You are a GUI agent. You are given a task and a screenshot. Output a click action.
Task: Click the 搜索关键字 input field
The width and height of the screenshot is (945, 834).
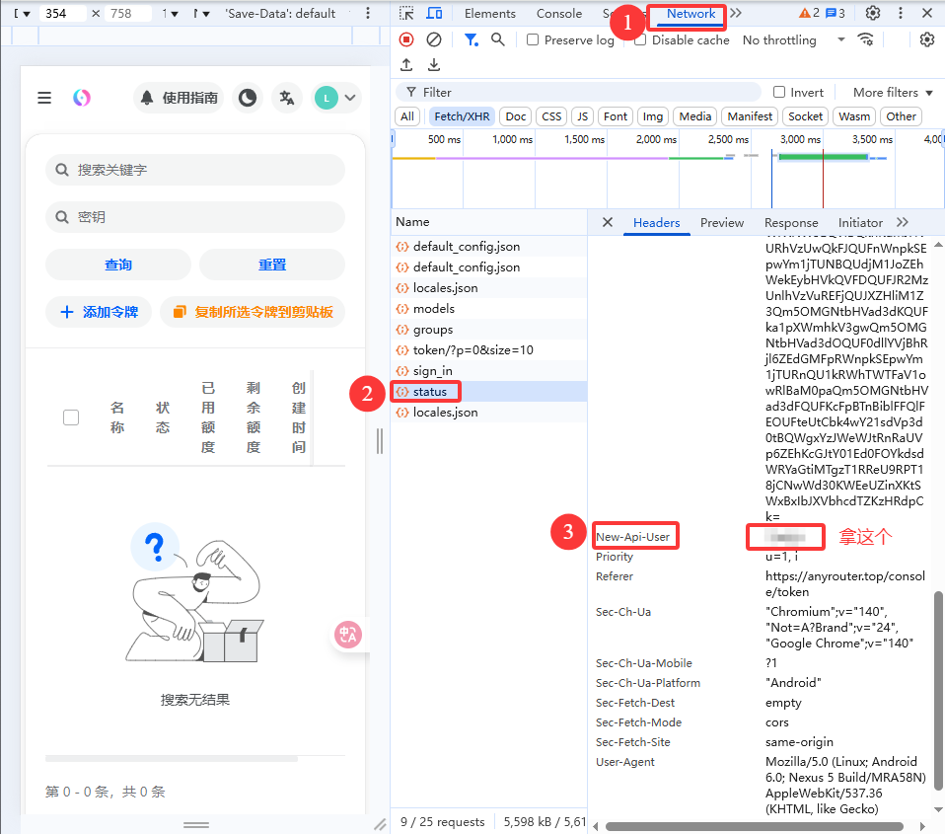(195, 170)
